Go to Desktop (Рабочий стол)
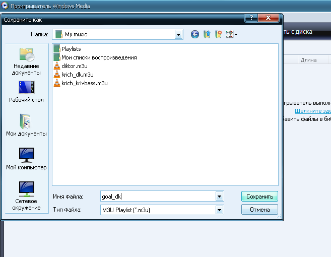The height and width of the screenshot is (257, 331). pos(26,92)
